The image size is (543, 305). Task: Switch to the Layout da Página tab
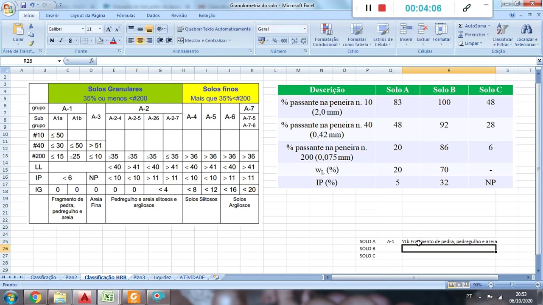[88, 15]
